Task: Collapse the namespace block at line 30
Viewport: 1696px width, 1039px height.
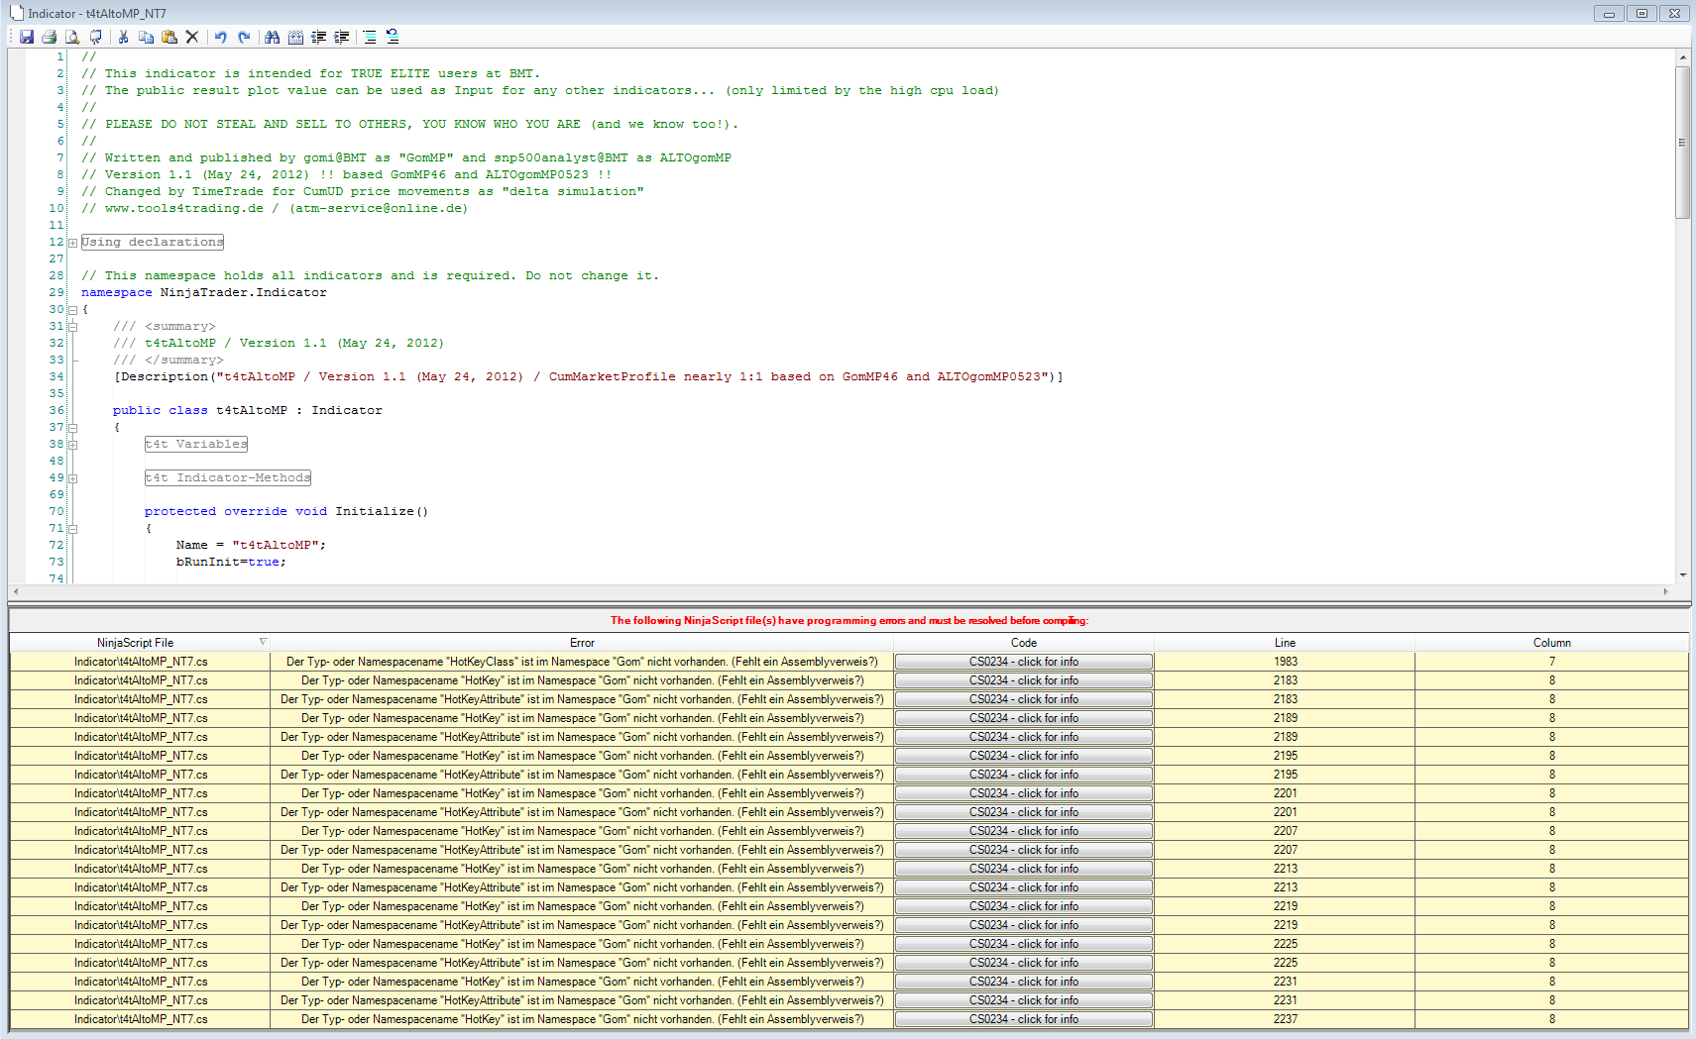Action: pos(72,310)
